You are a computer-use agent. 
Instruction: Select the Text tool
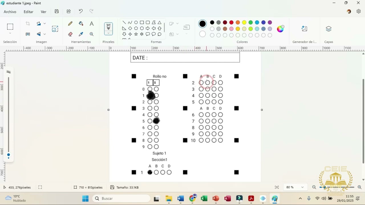click(x=92, y=24)
